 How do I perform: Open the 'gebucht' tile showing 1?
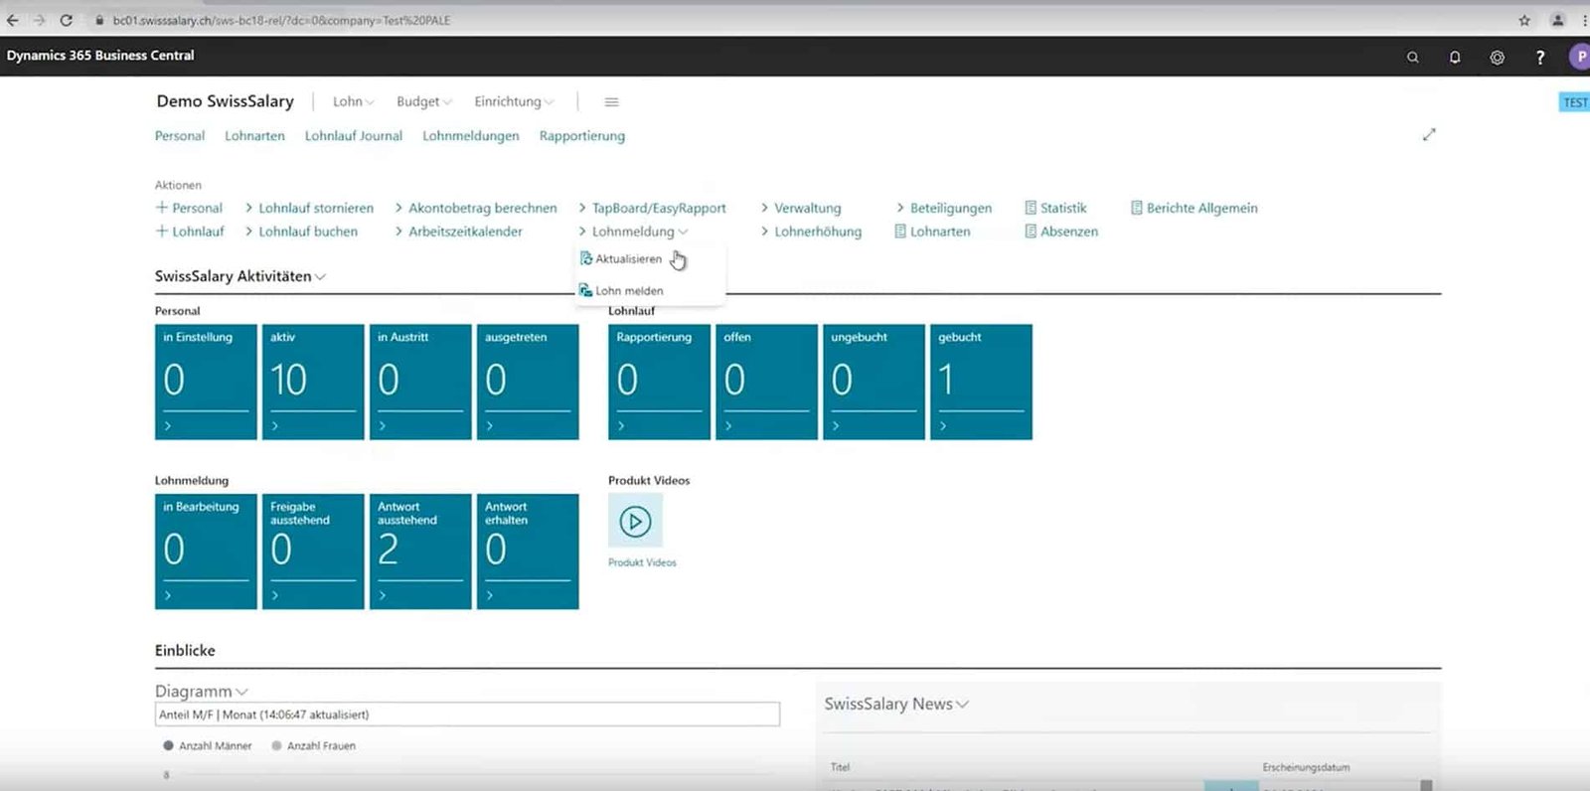click(x=981, y=382)
